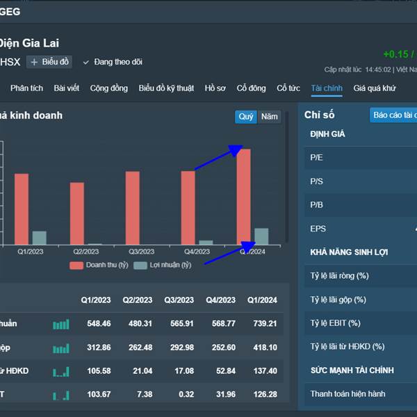The image size is (417, 417).
Task: Click the Q1/2023 table column header
Action: (x=96, y=300)
